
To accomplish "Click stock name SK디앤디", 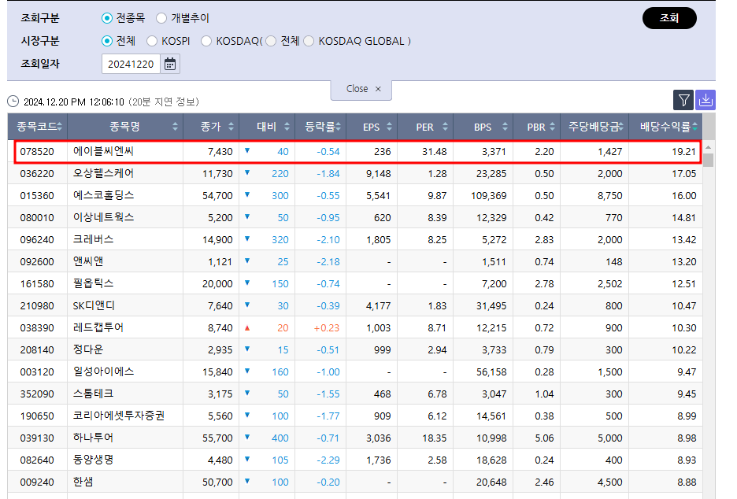I will [x=94, y=306].
